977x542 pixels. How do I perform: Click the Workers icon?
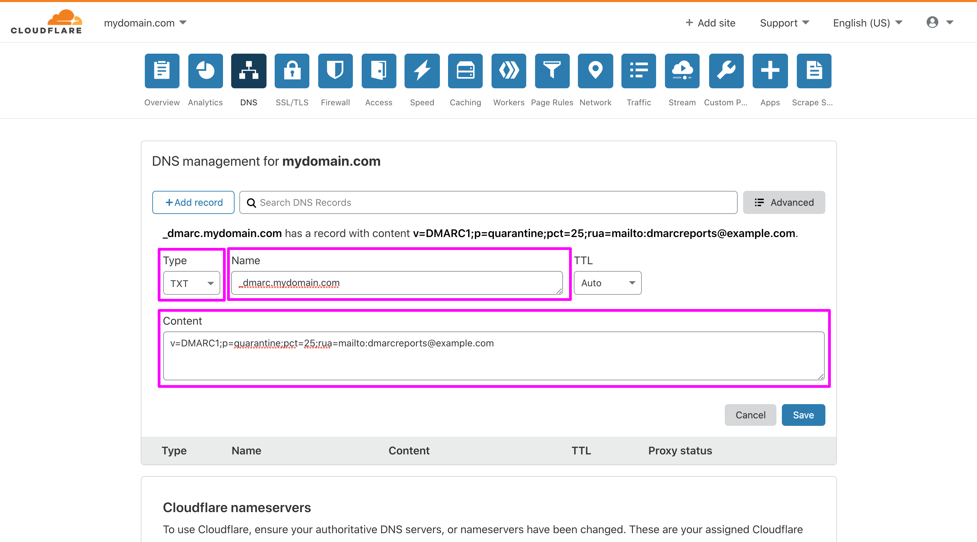pos(508,71)
